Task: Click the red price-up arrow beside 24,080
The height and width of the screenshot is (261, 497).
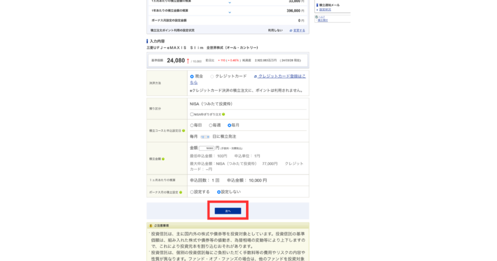Action: click(x=188, y=61)
